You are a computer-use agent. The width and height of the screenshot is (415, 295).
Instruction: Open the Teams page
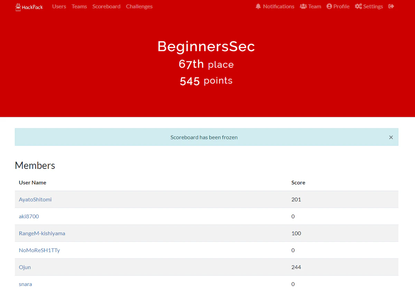click(x=79, y=7)
